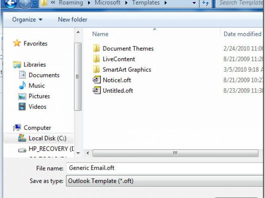Click the Videos filmstrip icon
The height and width of the screenshot is (198, 265).
pyautogui.click(x=22, y=106)
